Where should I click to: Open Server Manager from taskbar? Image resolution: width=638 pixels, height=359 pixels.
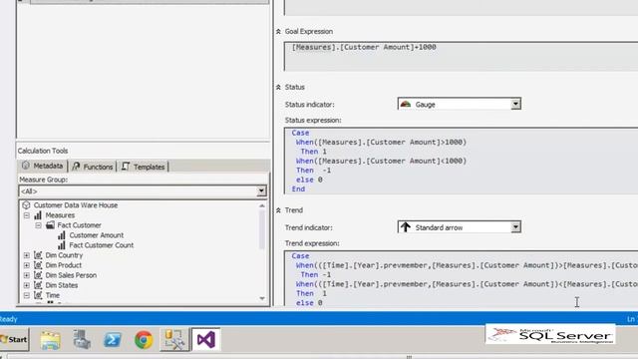[82, 339]
